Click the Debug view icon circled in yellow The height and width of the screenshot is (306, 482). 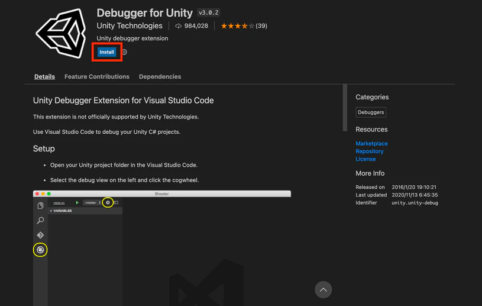point(40,250)
